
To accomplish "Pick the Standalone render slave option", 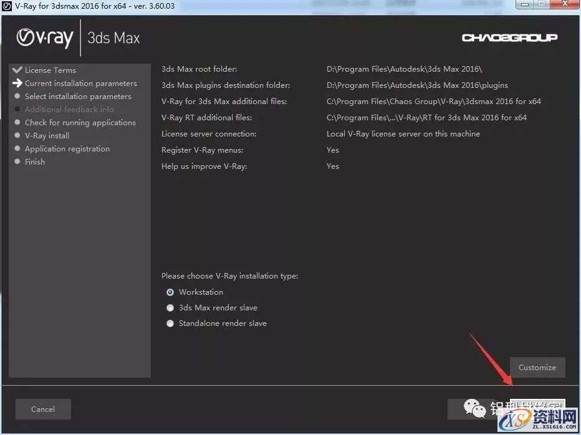I will [x=170, y=323].
